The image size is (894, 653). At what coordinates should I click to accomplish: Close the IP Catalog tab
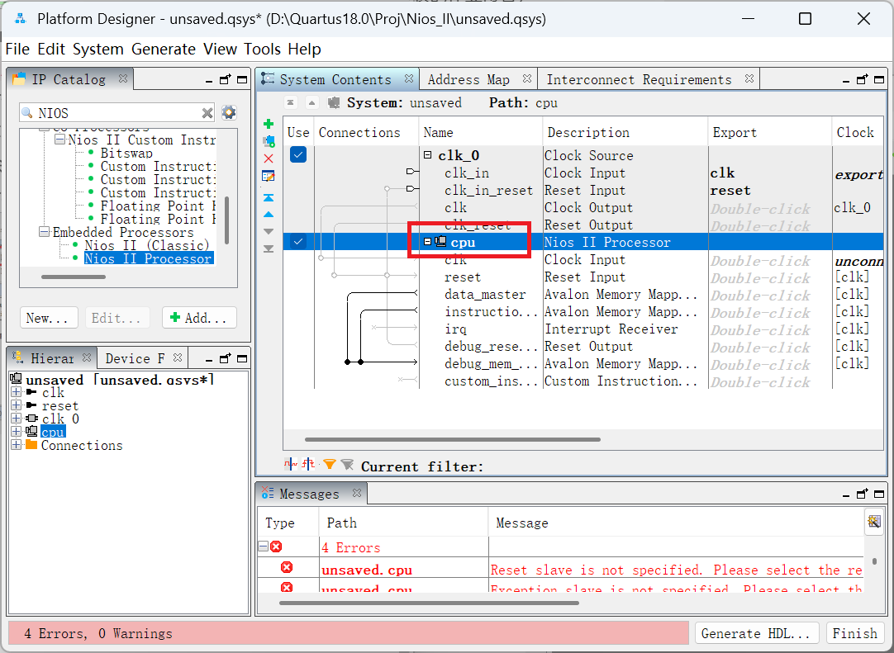[x=122, y=78]
